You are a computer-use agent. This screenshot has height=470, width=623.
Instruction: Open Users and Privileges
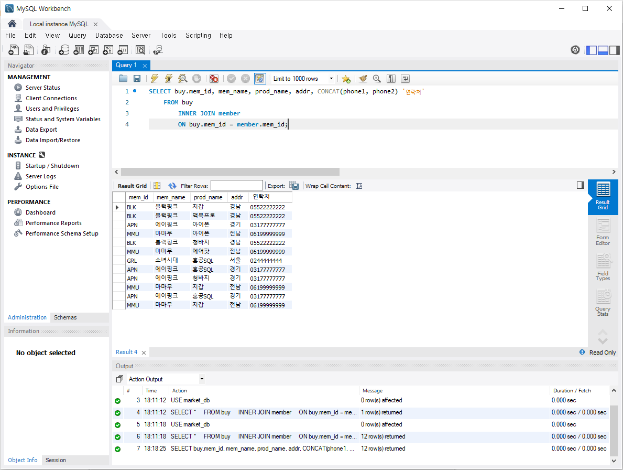point(52,109)
